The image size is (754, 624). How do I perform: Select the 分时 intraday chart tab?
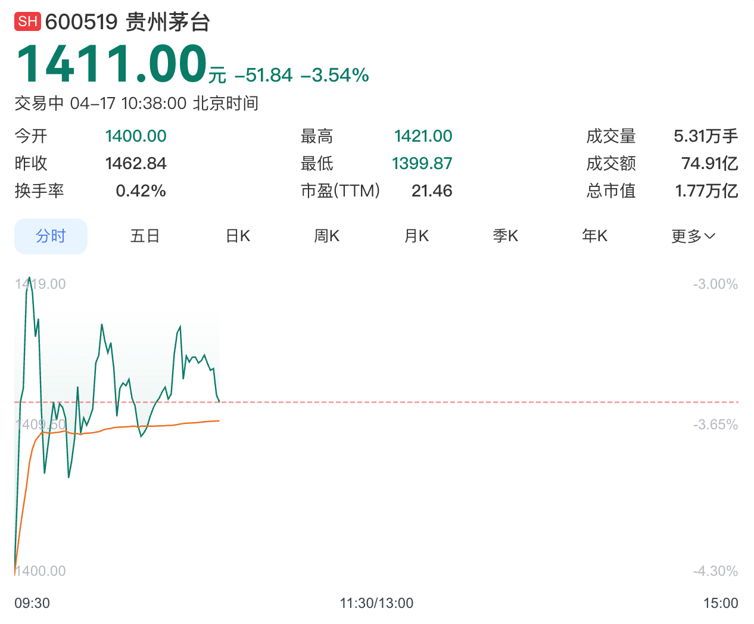pos(51,236)
